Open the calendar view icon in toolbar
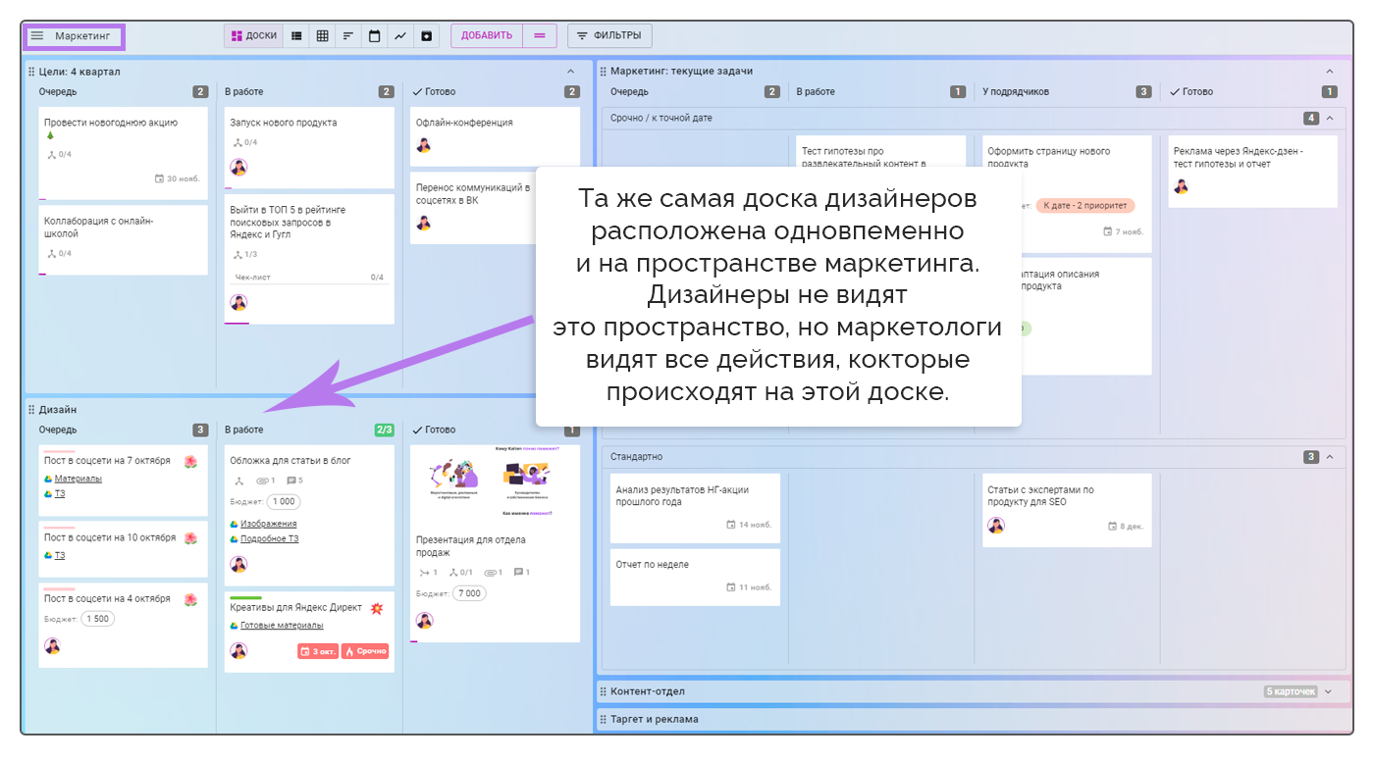This screenshot has height=761, width=1374. click(x=374, y=36)
